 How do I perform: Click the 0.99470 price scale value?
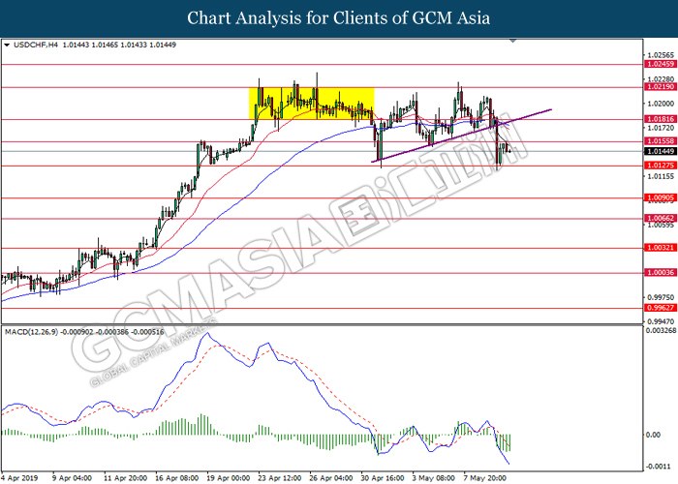tap(661, 321)
